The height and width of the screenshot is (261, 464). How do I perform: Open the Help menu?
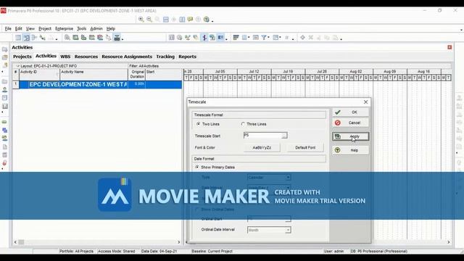point(111,29)
